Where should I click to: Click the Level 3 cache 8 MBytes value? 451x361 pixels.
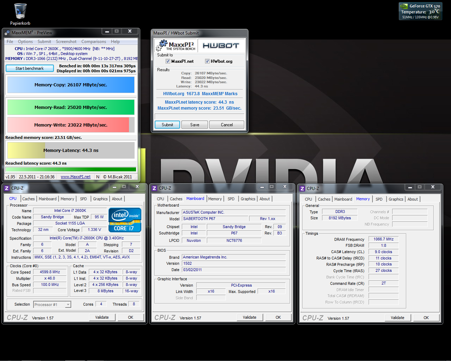[106, 291]
